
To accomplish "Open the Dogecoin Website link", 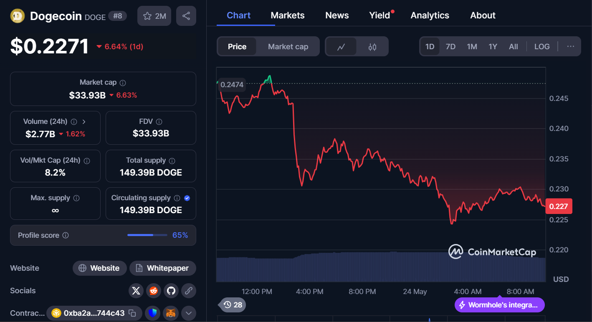I will pyautogui.click(x=99, y=268).
